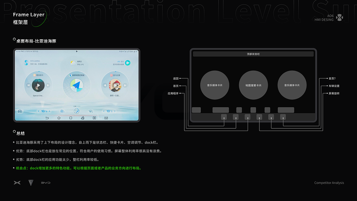Raise the left 18°C temperature
Screen dimensions: 357x201
click(x=50, y=111)
